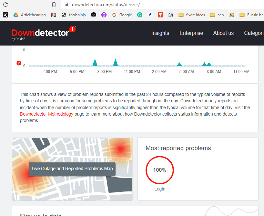Open the black cube bookmark icon
Screen dimensions: 264x216
(94, 15)
